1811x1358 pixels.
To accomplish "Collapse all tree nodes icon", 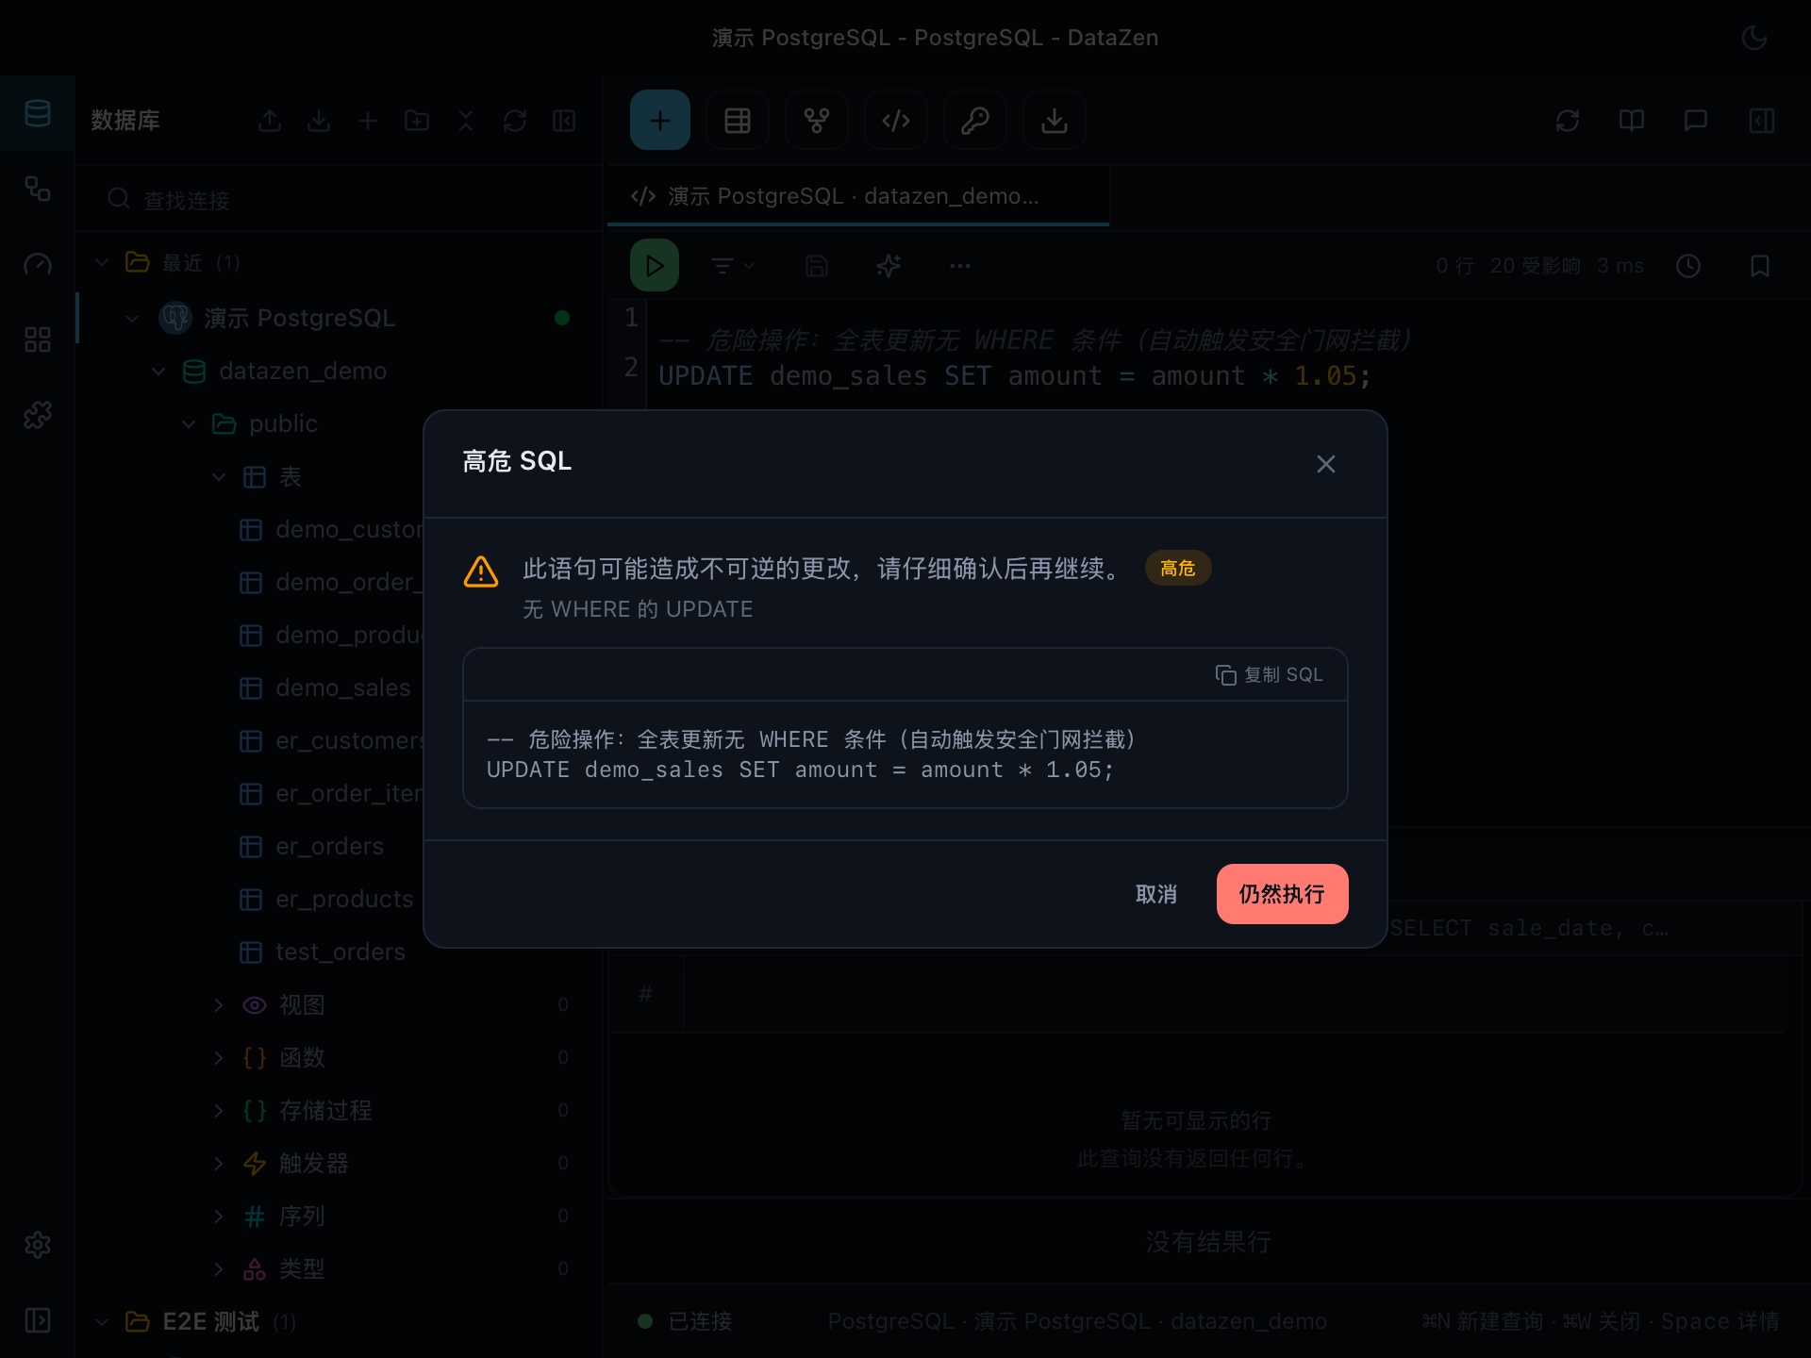I will tap(466, 121).
